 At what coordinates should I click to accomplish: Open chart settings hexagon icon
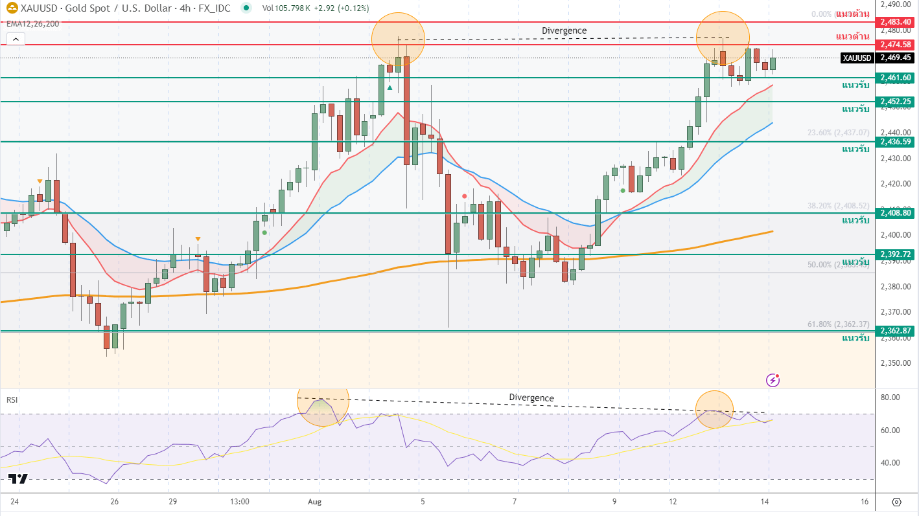pyautogui.click(x=896, y=502)
